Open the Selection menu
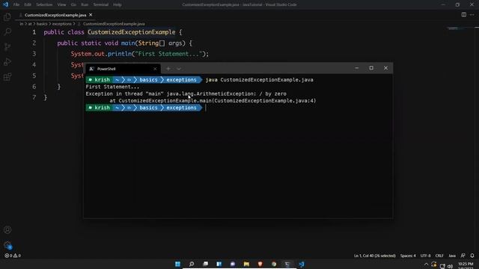 tap(44, 4)
